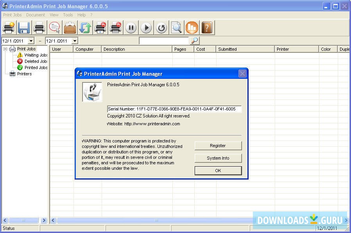This screenshot has height=233, width=351.
Task: Sort by the Computer column header
Action: coord(87,49)
